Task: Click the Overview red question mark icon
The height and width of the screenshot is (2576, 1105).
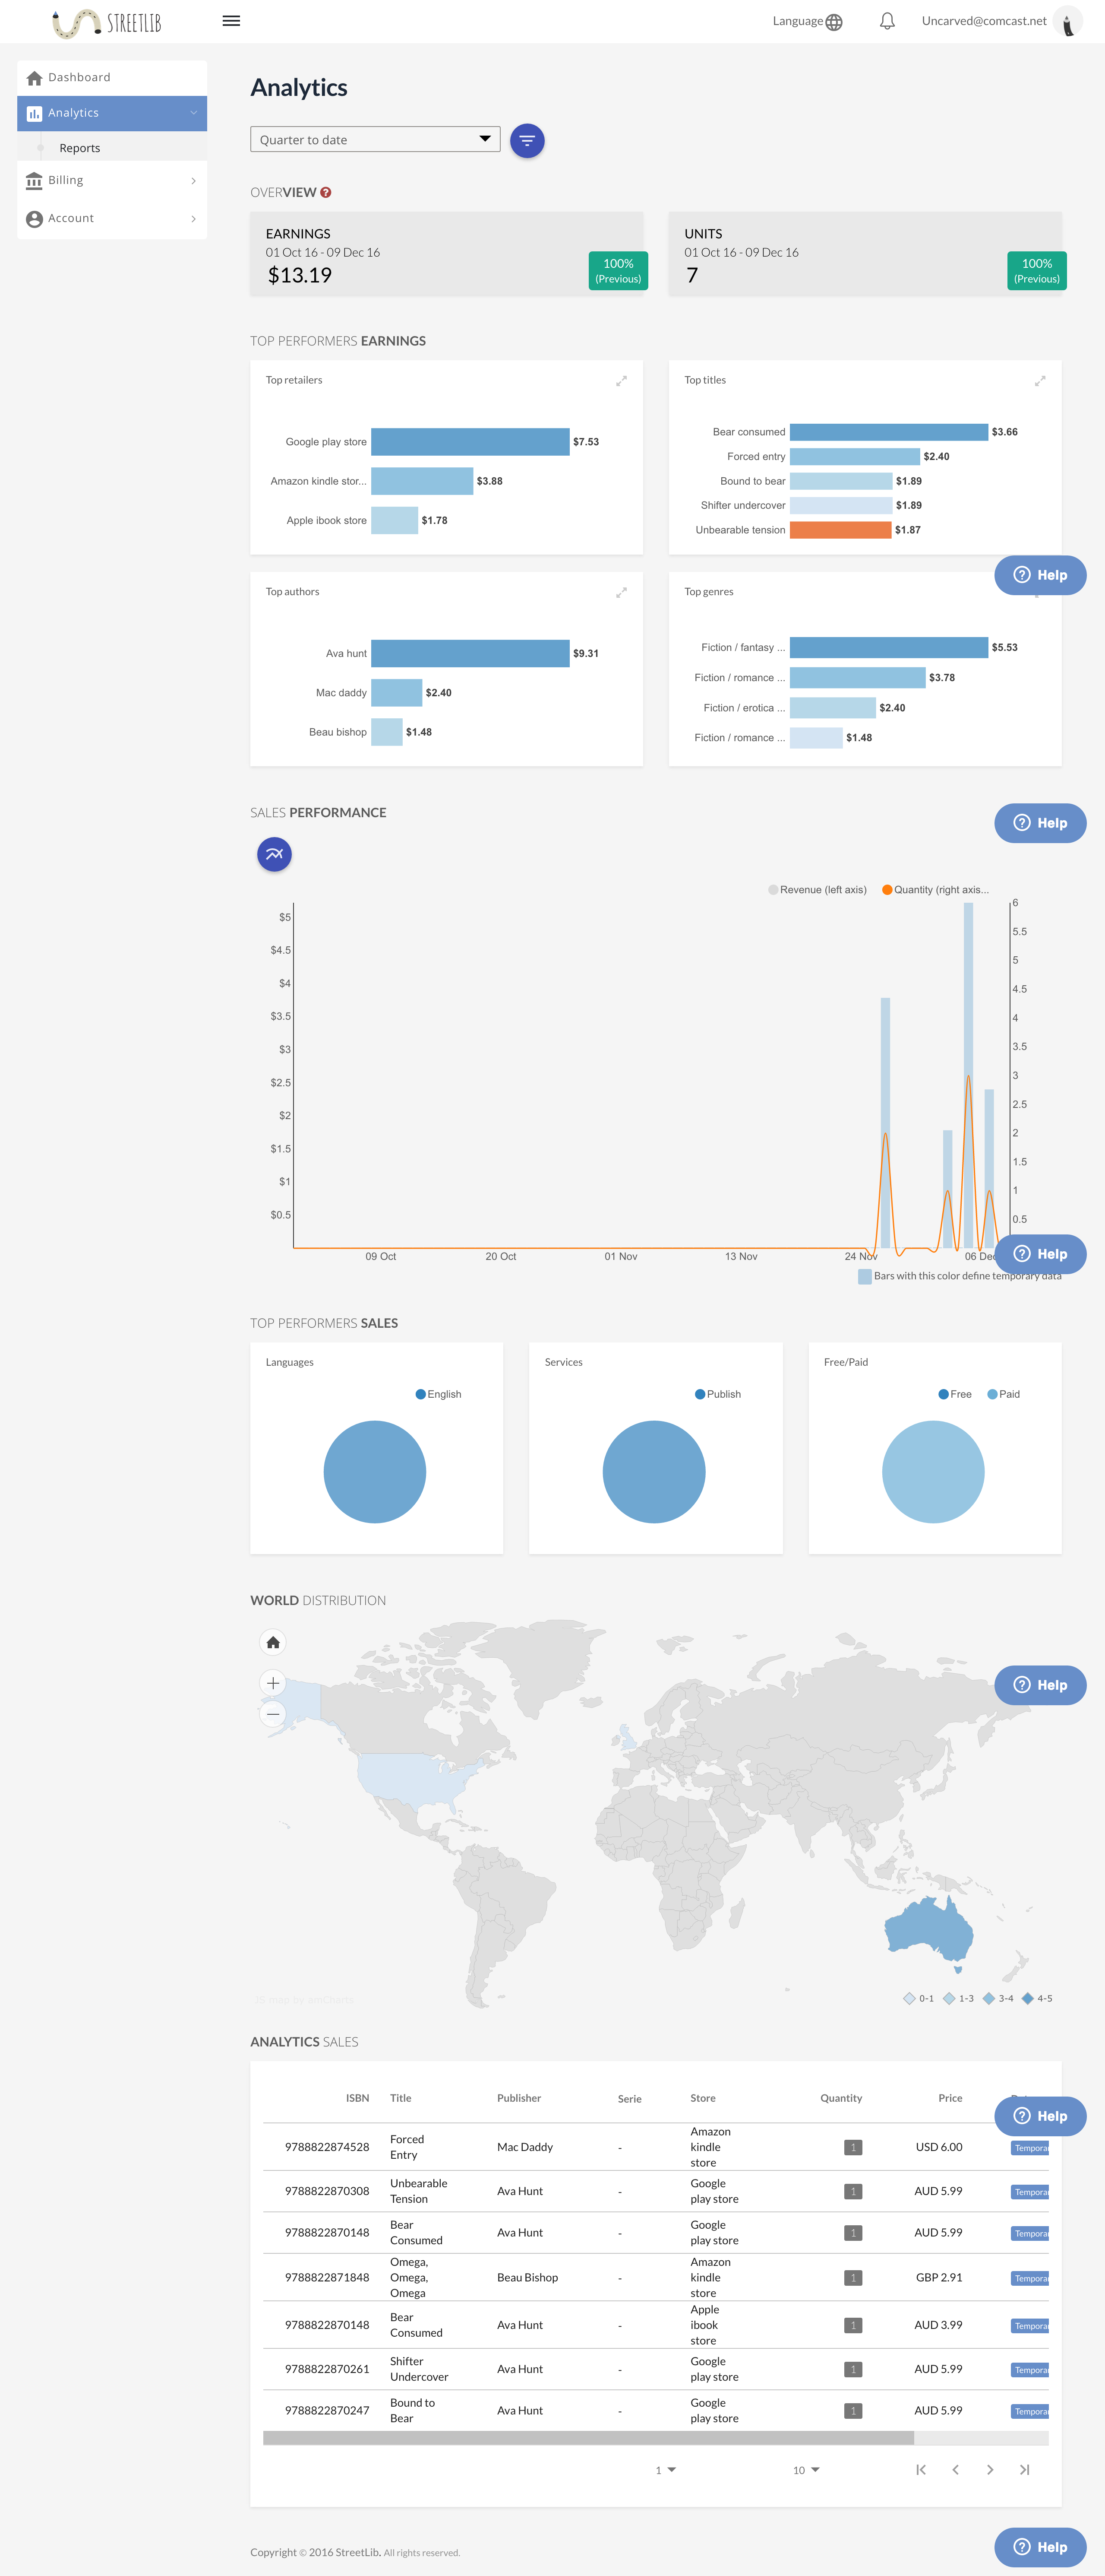Action: tap(326, 193)
